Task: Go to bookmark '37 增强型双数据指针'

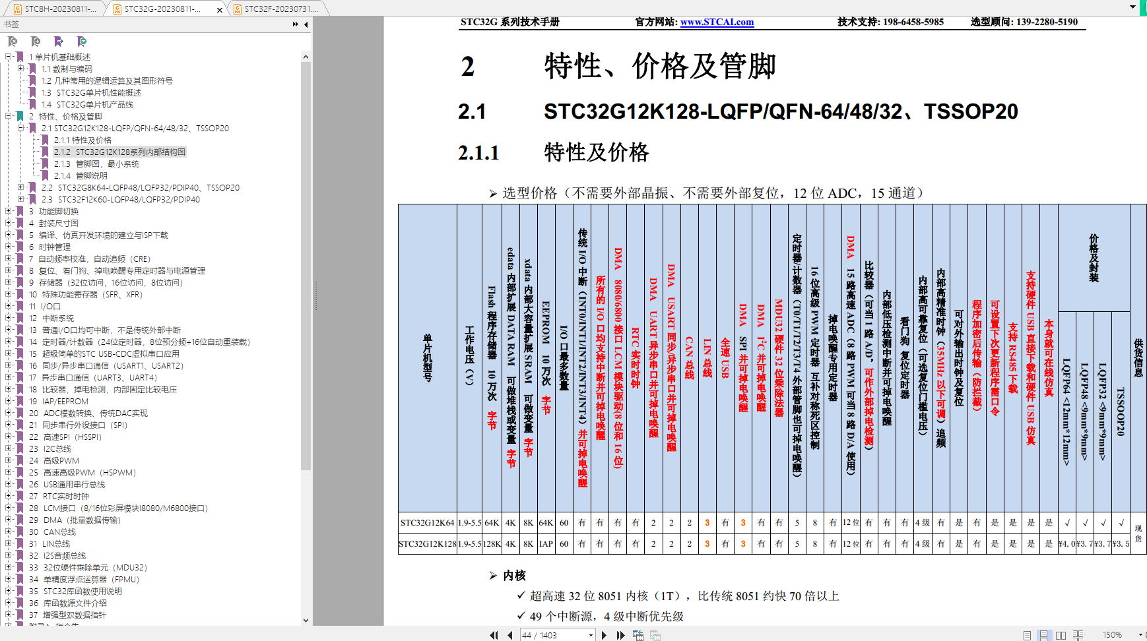Action: coord(67,615)
